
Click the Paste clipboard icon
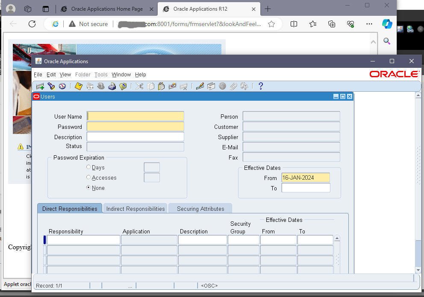click(x=162, y=86)
